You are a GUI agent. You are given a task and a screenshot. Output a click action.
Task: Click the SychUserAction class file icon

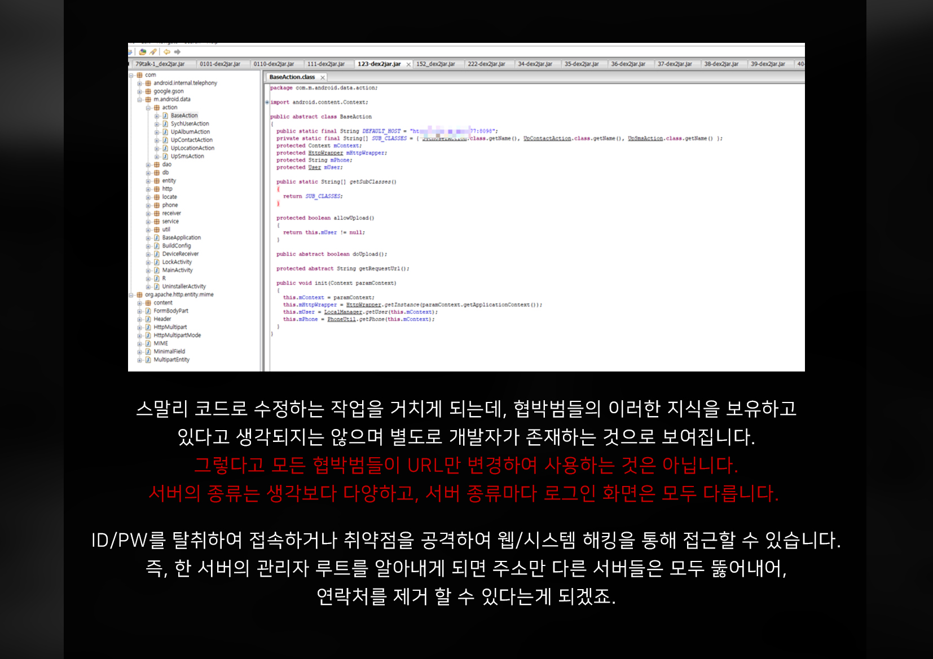pyautogui.click(x=165, y=123)
